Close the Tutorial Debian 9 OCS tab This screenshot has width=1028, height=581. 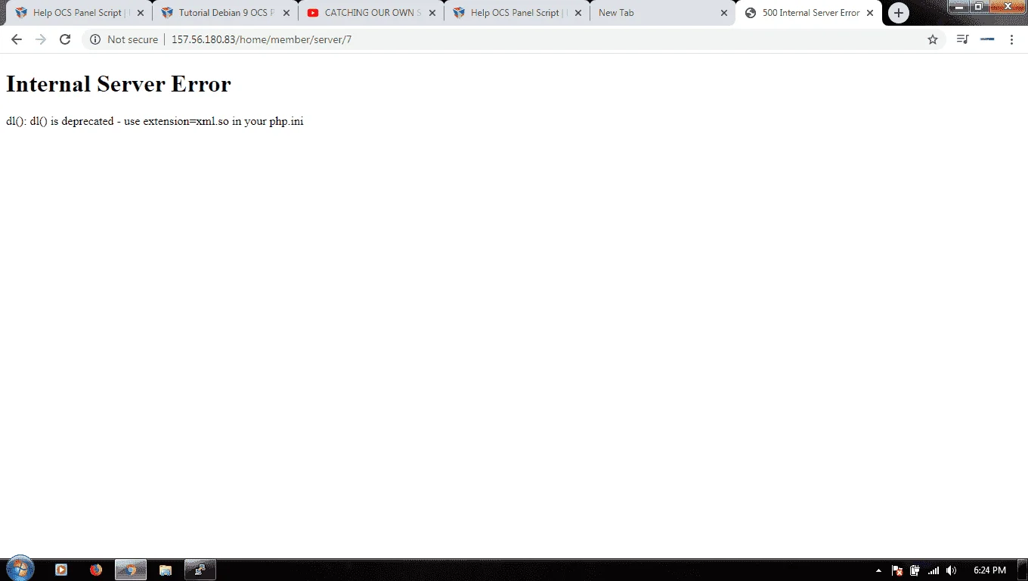pyautogui.click(x=286, y=13)
